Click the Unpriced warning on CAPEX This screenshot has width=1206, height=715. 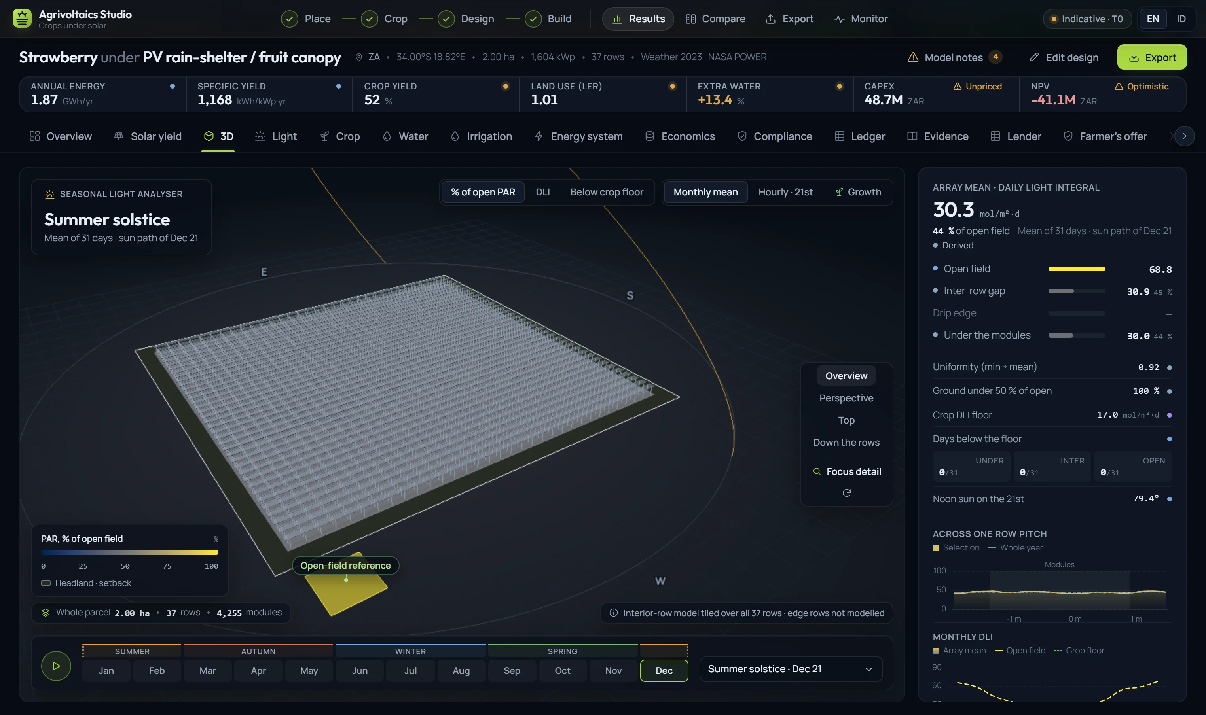[978, 86]
